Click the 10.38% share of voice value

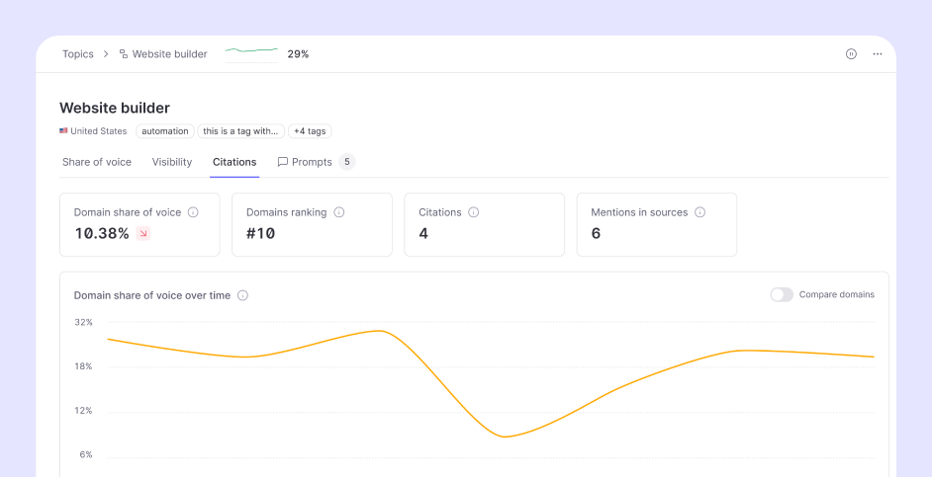point(102,233)
